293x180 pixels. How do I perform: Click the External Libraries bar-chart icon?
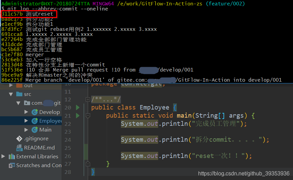pos(12,157)
